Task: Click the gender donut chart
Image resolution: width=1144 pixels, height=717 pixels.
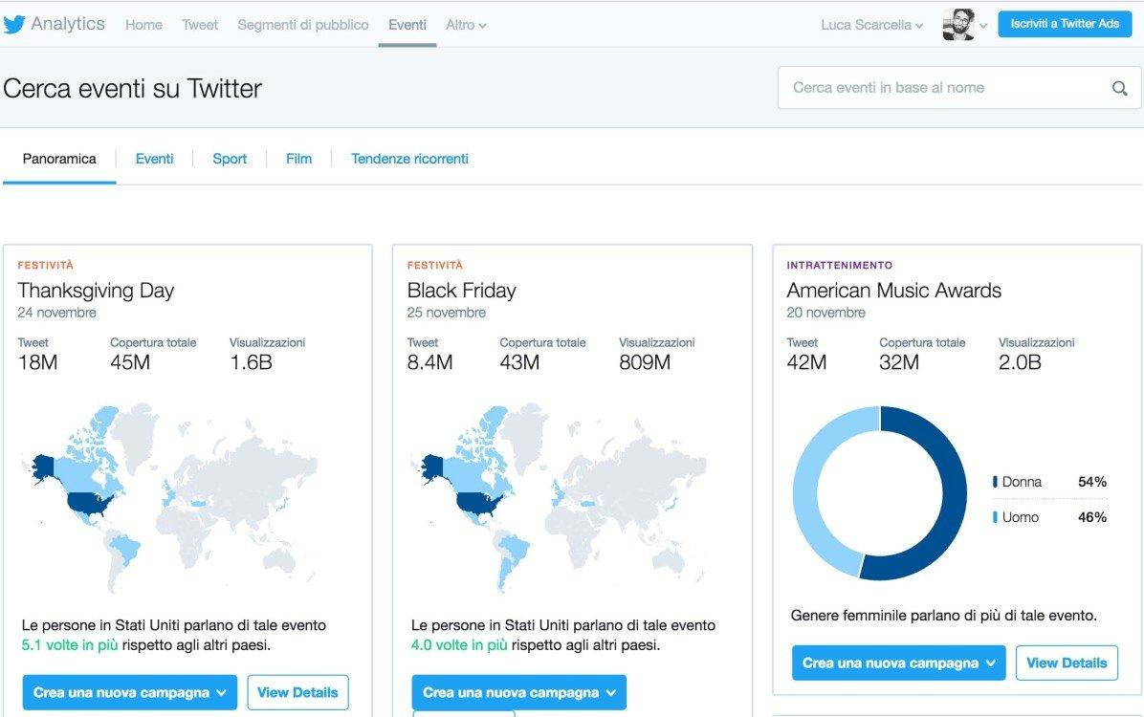Action: point(880,493)
